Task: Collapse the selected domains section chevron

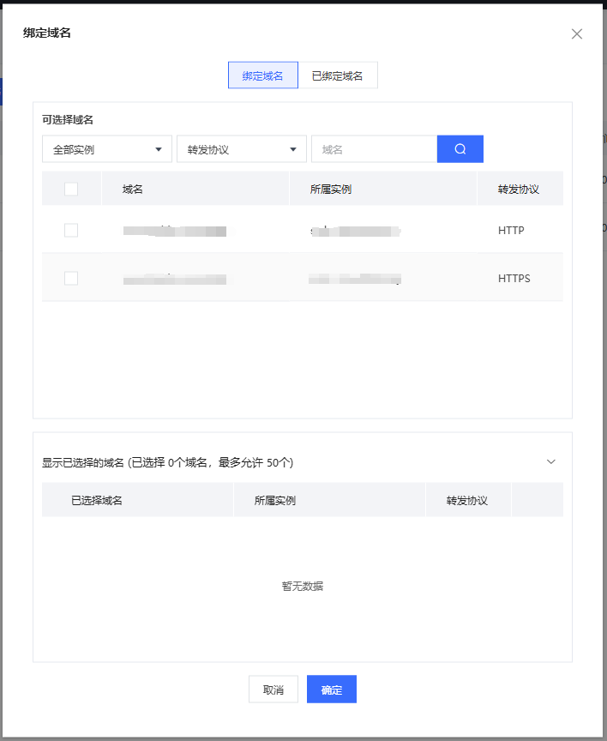Action: (x=551, y=461)
